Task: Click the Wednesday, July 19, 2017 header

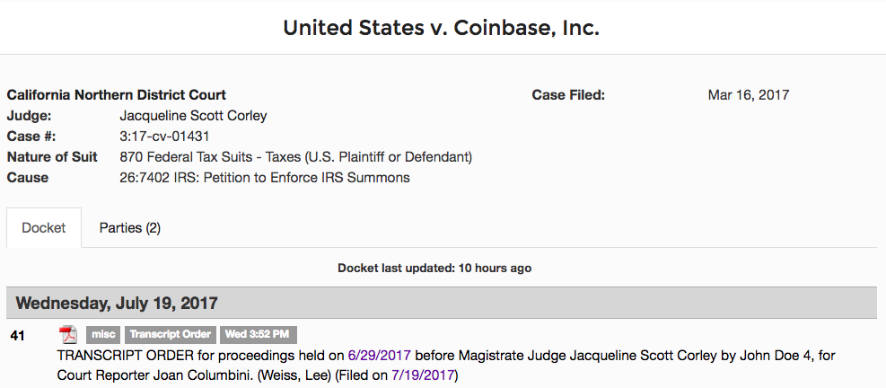Action: pos(116,303)
